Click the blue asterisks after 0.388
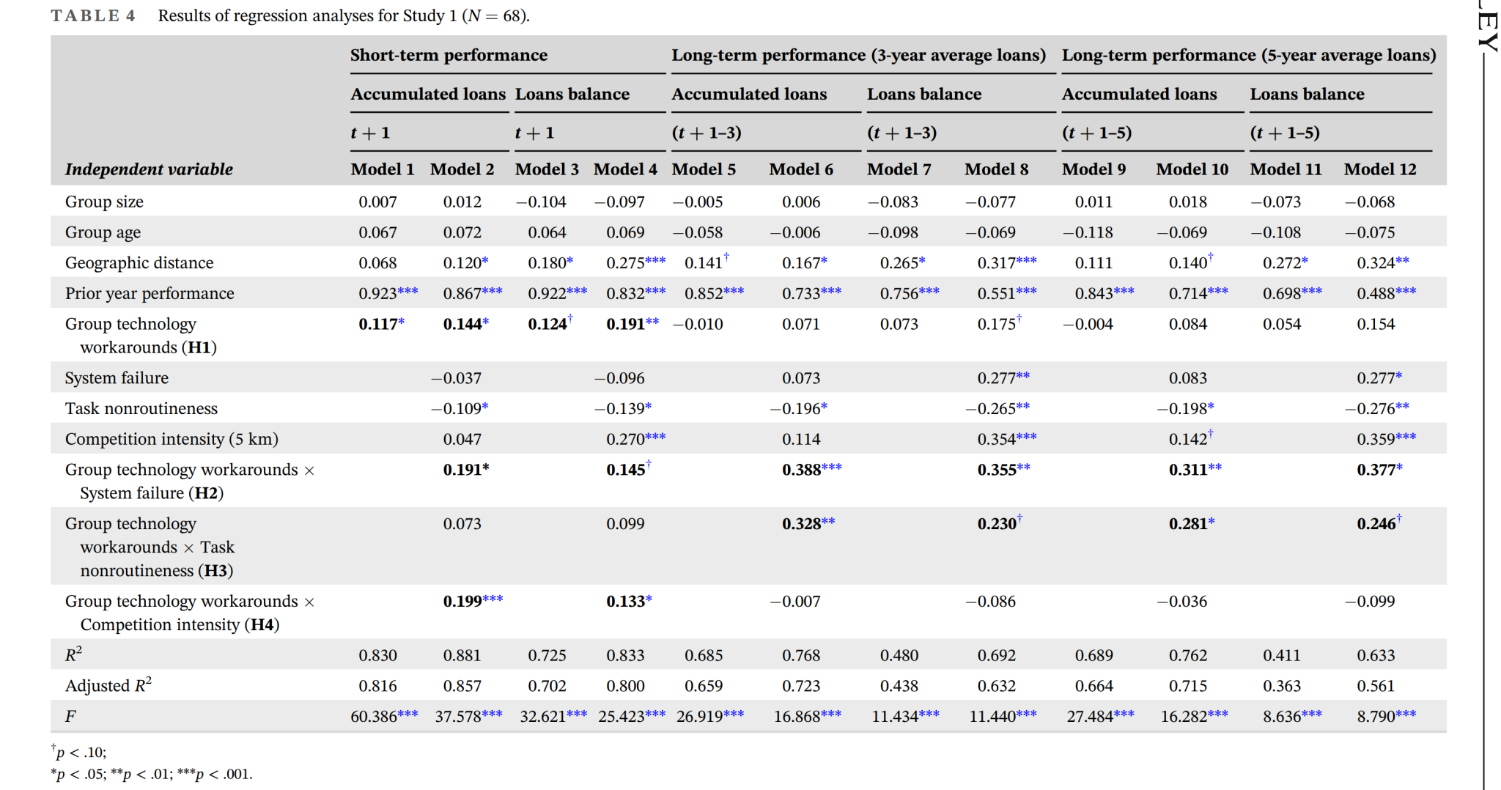Screen dimensions: 1501x790 point(832,468)
